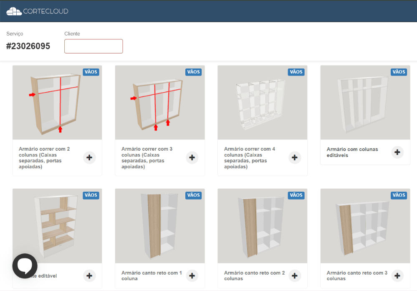Click plus icon on the open bookshelf 'editável' card
This screenshot has width=417, height=291.
tap(89, 276)
